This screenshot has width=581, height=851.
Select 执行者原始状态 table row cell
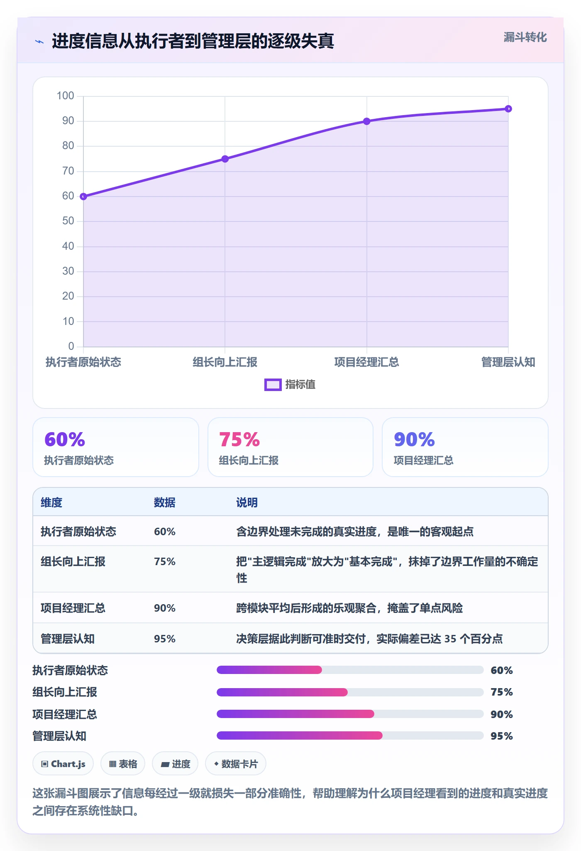click(x=78, y=531)
